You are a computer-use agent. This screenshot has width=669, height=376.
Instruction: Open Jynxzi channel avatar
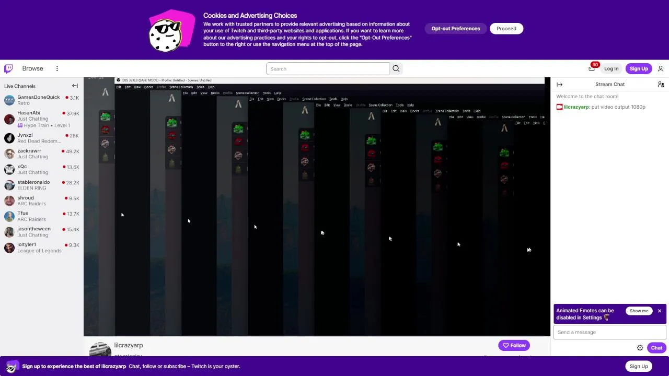pos(9,138)
